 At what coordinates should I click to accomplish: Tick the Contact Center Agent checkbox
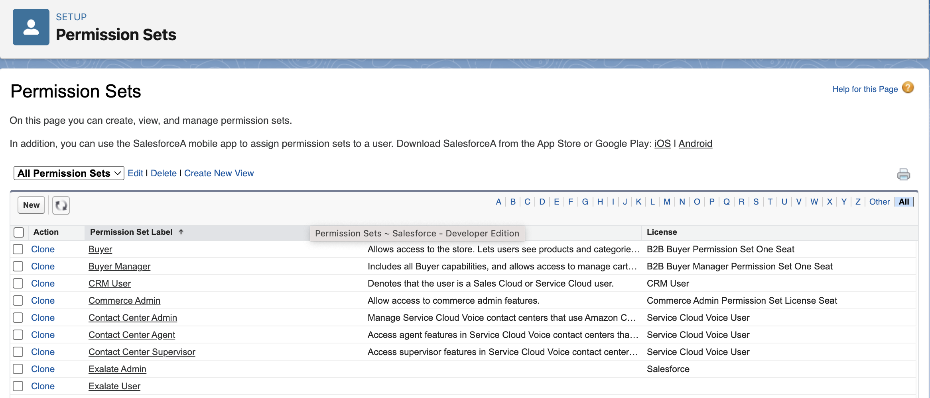point(18,335)
